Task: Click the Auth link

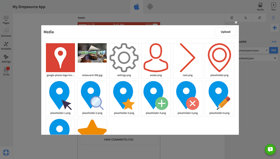Action: tap(274, 42)
